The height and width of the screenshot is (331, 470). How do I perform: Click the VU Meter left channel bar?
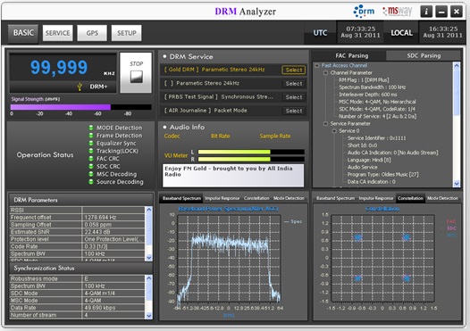[251, 152]
